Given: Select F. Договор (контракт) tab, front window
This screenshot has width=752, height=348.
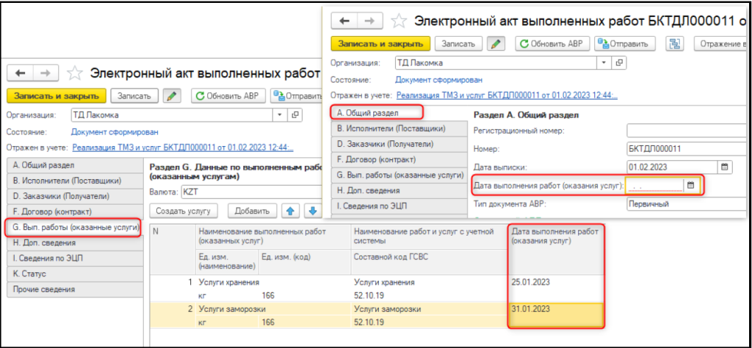Looking at the screenshot, I should [399, 159].
